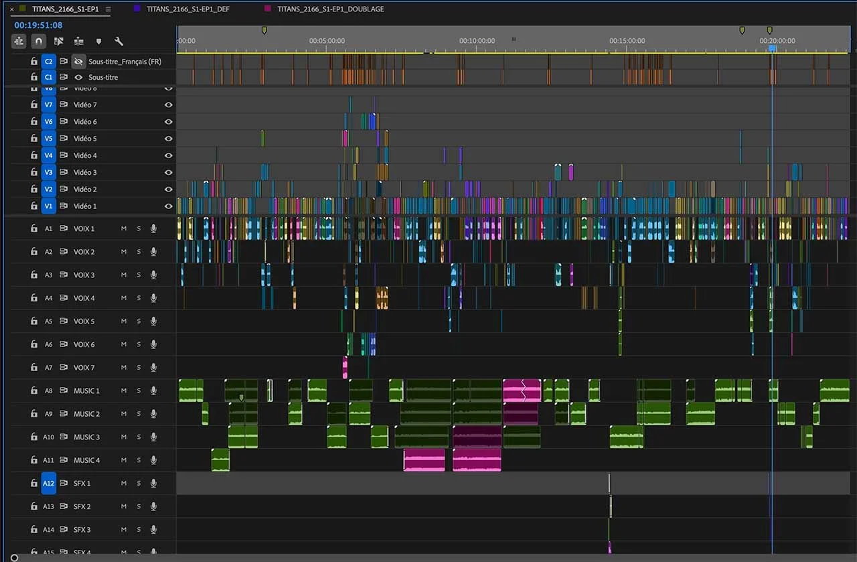Click the VOIX 3 track name
This screenshot has height=562, width=857.
(84, 275)
